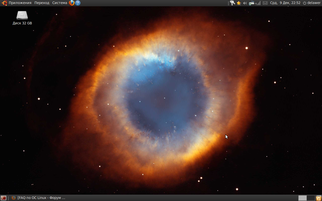Switch to the second workspace
The width and height of the screenshot is (322, 201).
tap(311, 198)
